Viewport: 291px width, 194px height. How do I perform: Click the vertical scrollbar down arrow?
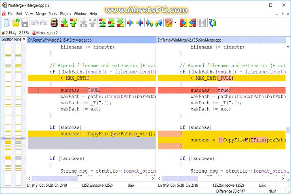(x=288, y=173)
